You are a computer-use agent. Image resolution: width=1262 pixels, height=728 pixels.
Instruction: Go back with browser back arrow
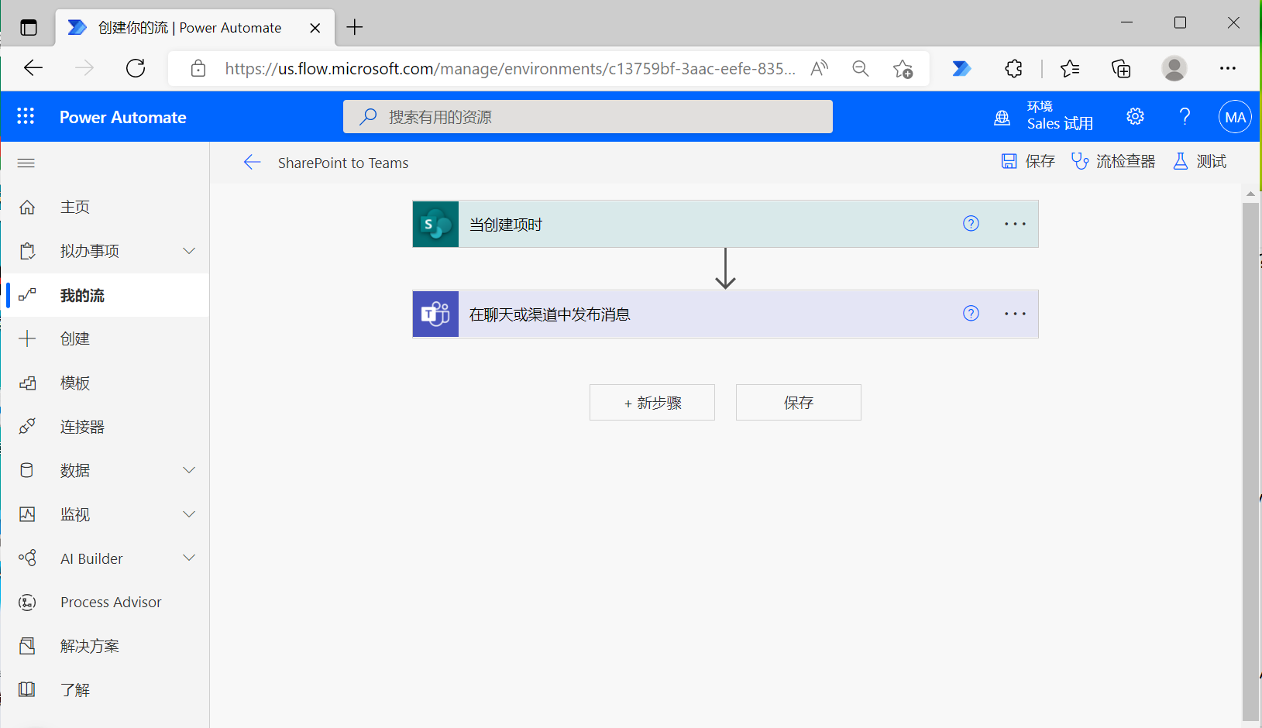(33, 68)
